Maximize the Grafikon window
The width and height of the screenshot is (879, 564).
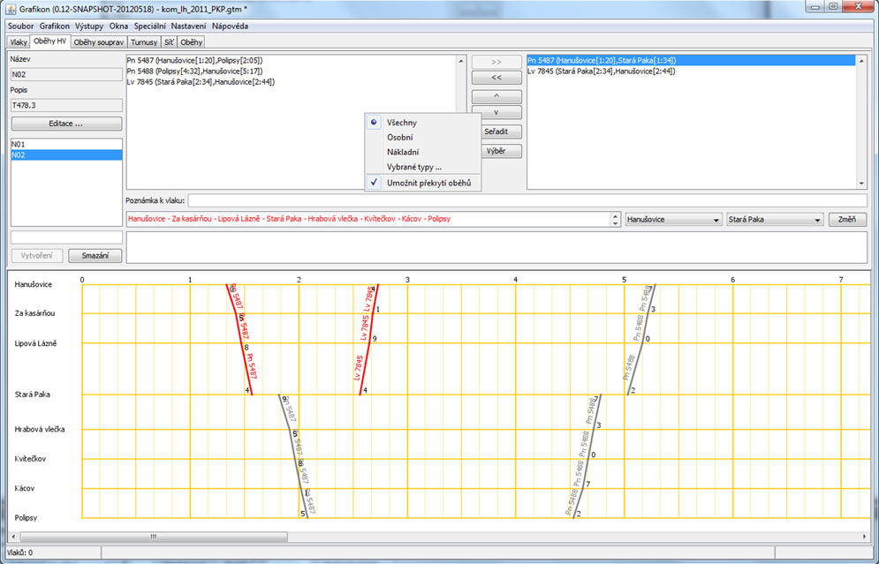tap(832, 7)
